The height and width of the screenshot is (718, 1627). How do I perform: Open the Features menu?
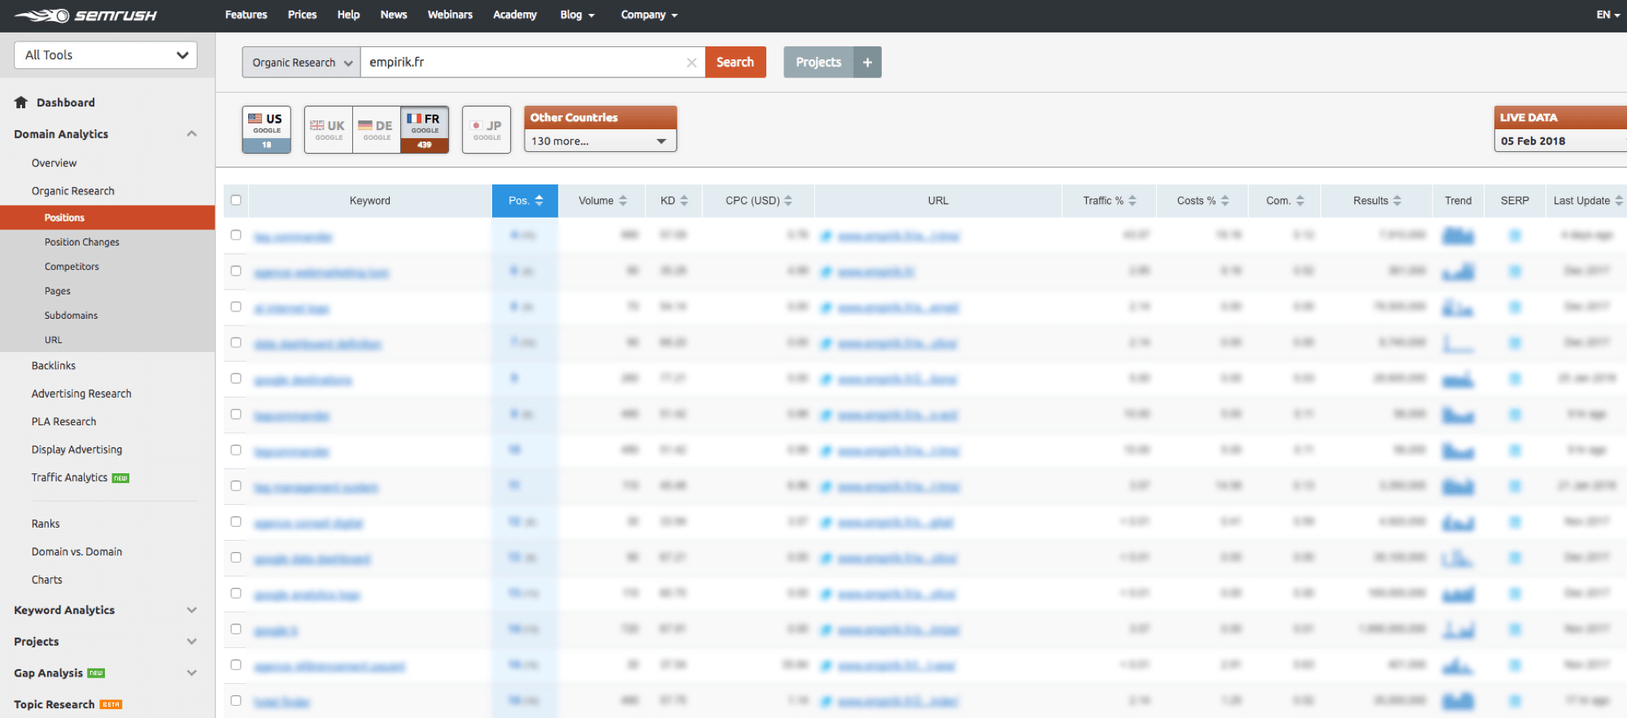pos(246,15)
